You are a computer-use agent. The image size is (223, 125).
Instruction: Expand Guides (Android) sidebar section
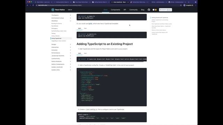[x=61, y=67]
